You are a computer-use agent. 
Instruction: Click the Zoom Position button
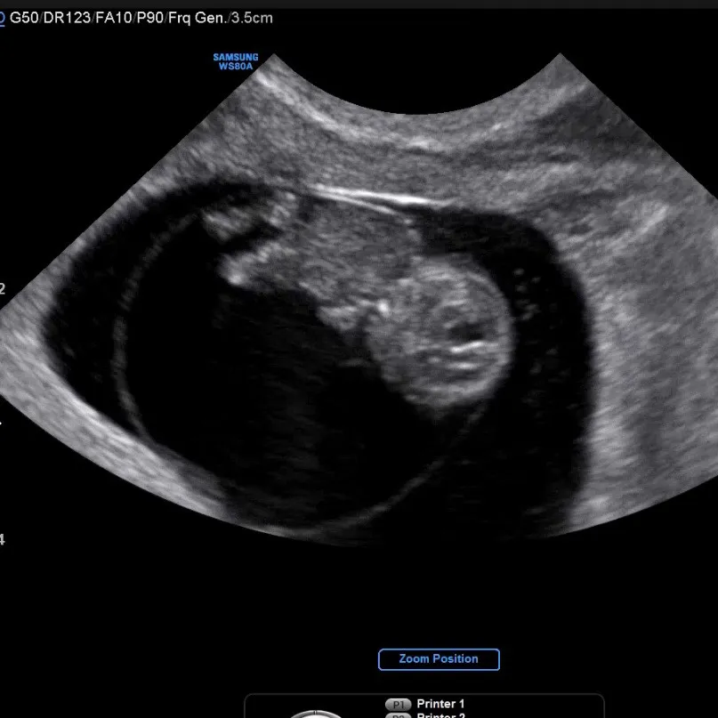[439, 659]
